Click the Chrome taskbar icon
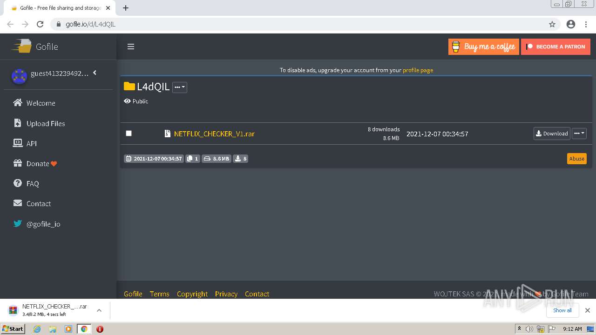596x335 pixels. [84, 329]
